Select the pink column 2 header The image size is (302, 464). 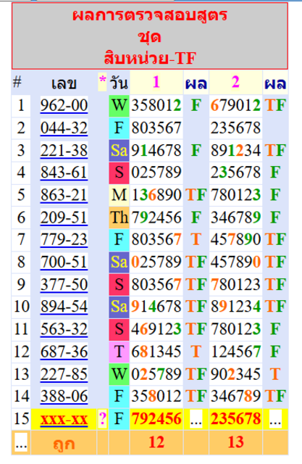pyautogui.click(x=235, y=82)
